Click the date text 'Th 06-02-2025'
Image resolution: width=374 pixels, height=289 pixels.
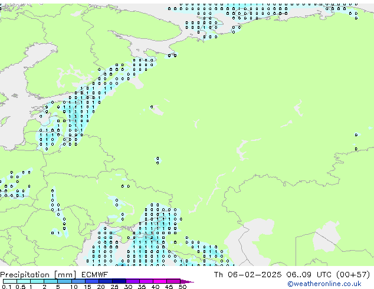(x=248, y=275)
